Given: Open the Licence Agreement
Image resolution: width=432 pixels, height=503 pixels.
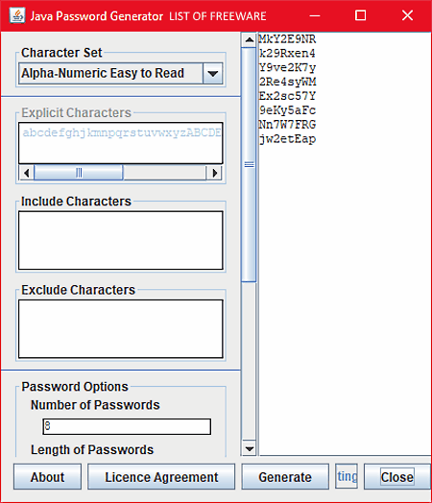Looking at the screenshot, I should [x=161, y=477].
